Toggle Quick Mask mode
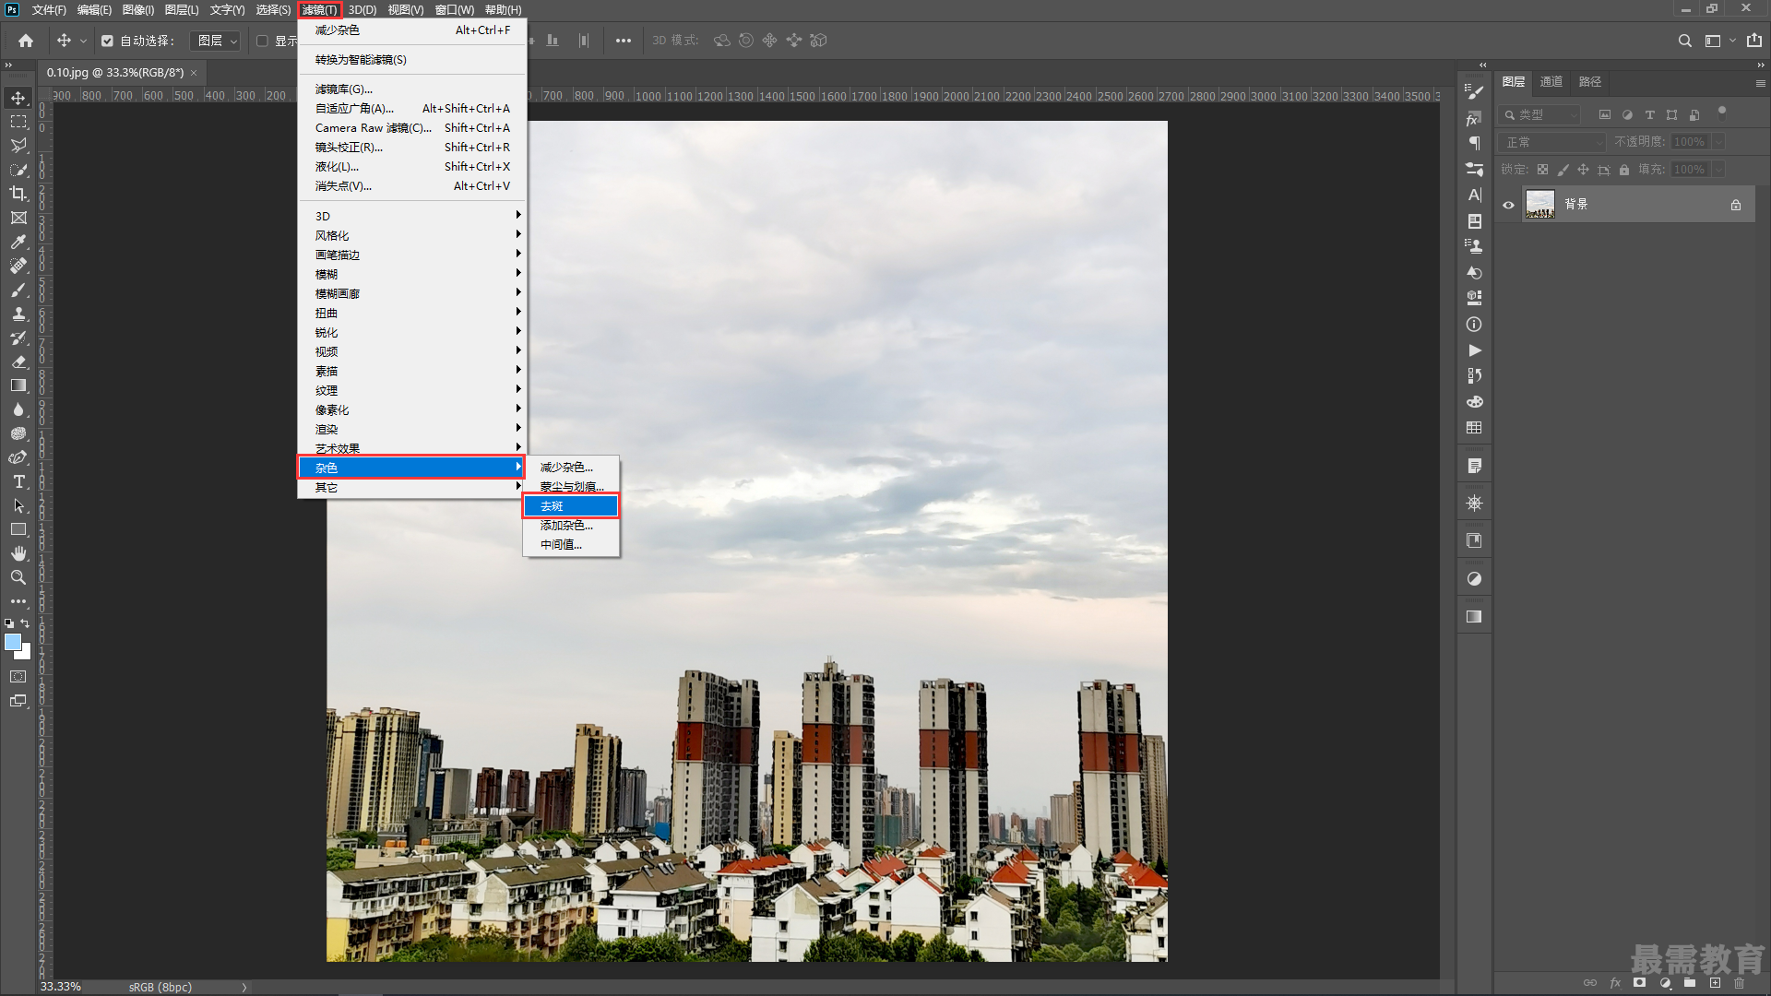 [x=18, y=677]
